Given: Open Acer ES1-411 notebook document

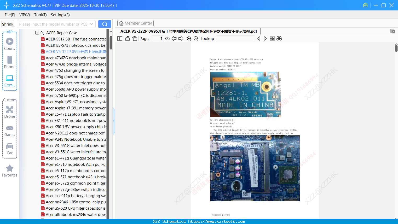Looking at the screenshot, I should tap(73, 121).
